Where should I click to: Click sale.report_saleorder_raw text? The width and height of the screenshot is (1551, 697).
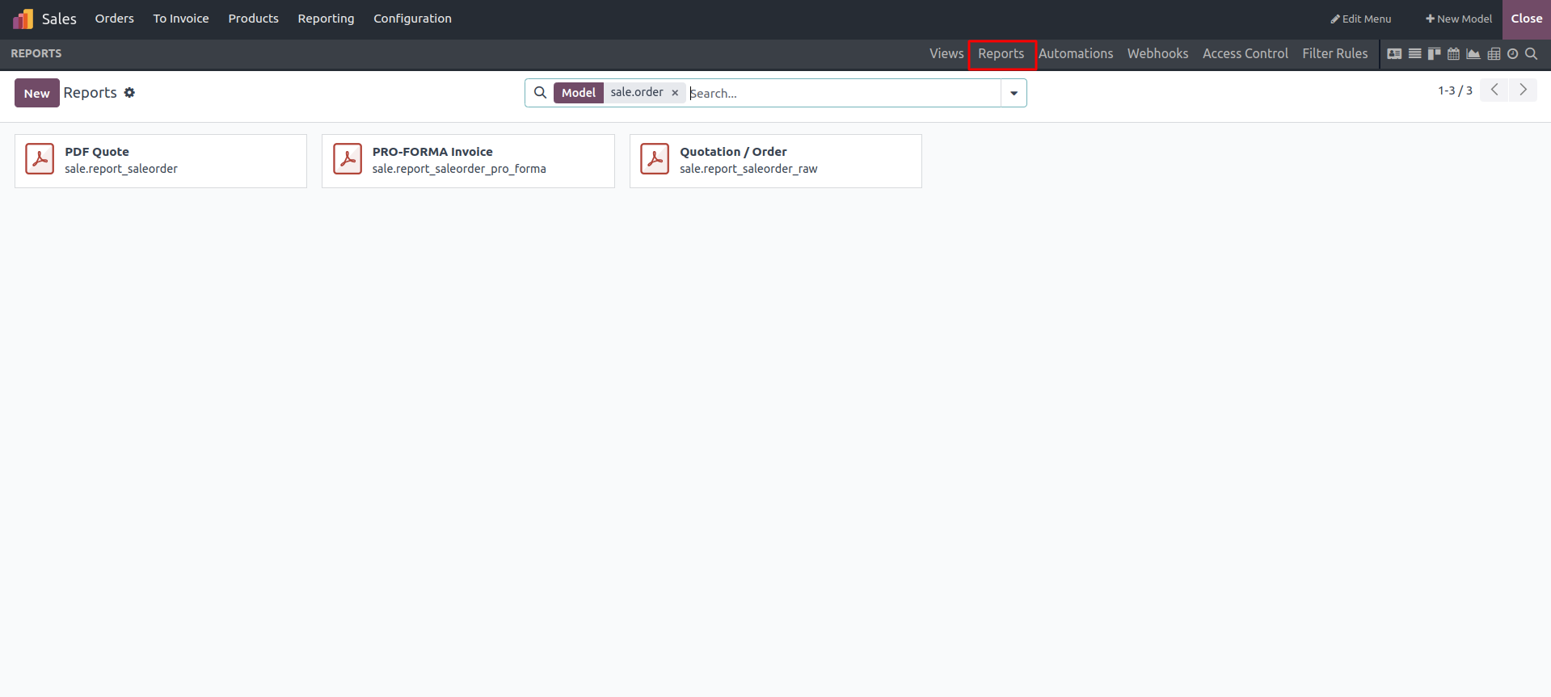coord(748,169)
